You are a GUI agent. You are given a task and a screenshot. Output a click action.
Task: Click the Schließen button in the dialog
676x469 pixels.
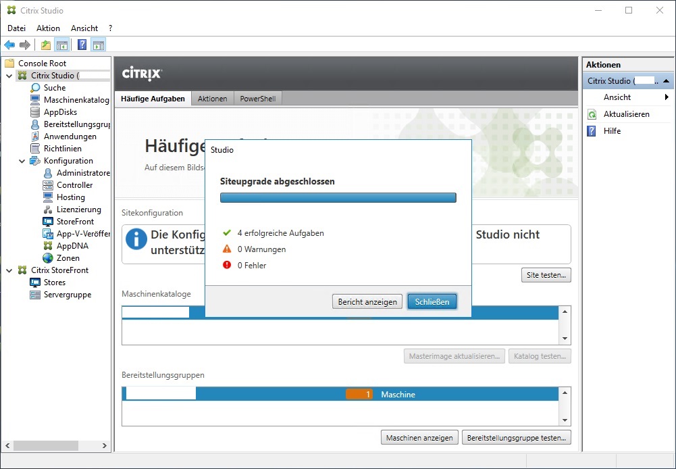[x=432, y=301]
